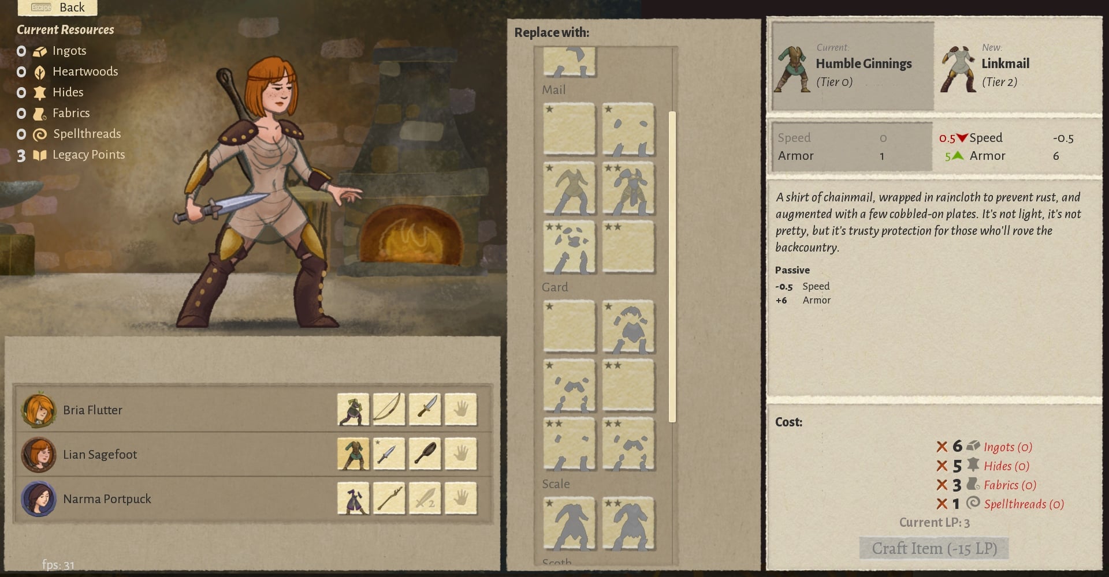Go back with the Back button
The image size is (1109, 577).
click(x=57, y=8)
